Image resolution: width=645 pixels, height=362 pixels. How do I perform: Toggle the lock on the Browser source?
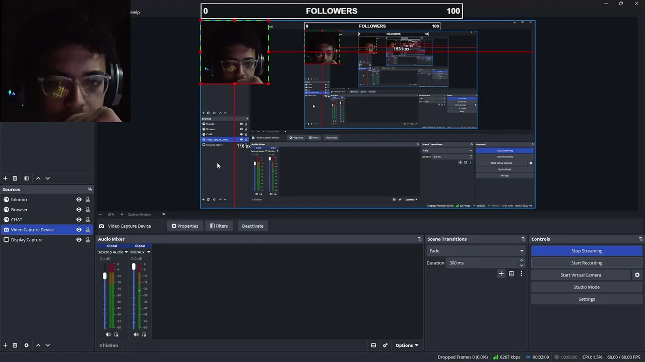pos(88,210)
